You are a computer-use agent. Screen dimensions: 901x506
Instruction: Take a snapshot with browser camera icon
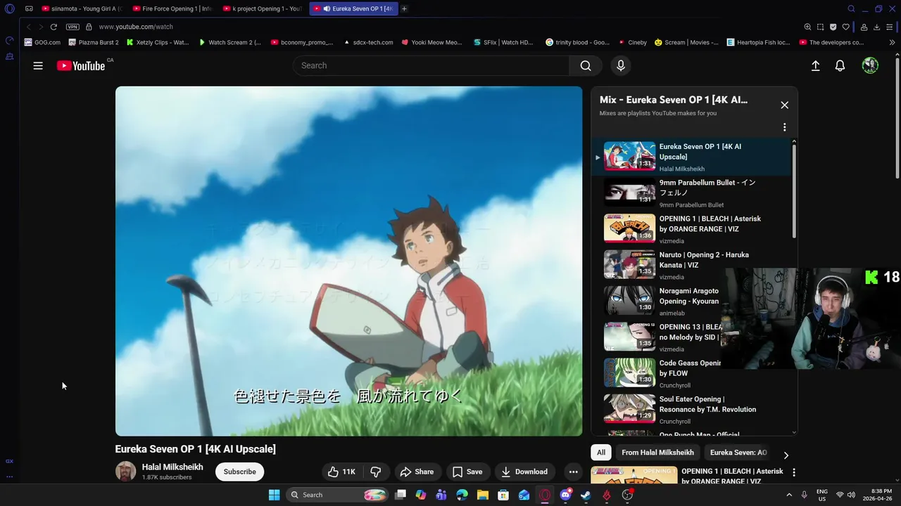[x=820, y=27]
